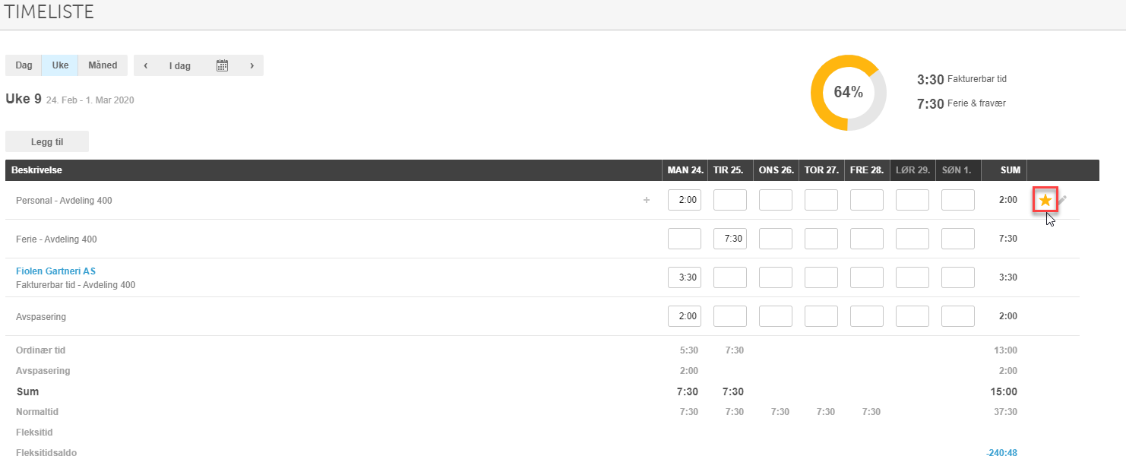Screen dimensions: 1126x469
Task: Click the plus icon on the Personal row
Action: coord(647,200)
